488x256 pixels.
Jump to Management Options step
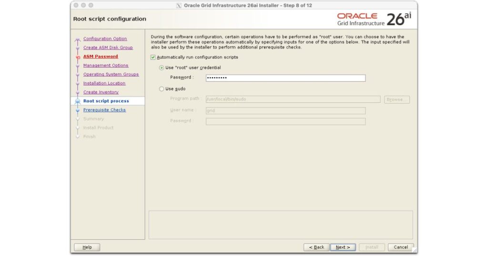[x=105, y=65]
